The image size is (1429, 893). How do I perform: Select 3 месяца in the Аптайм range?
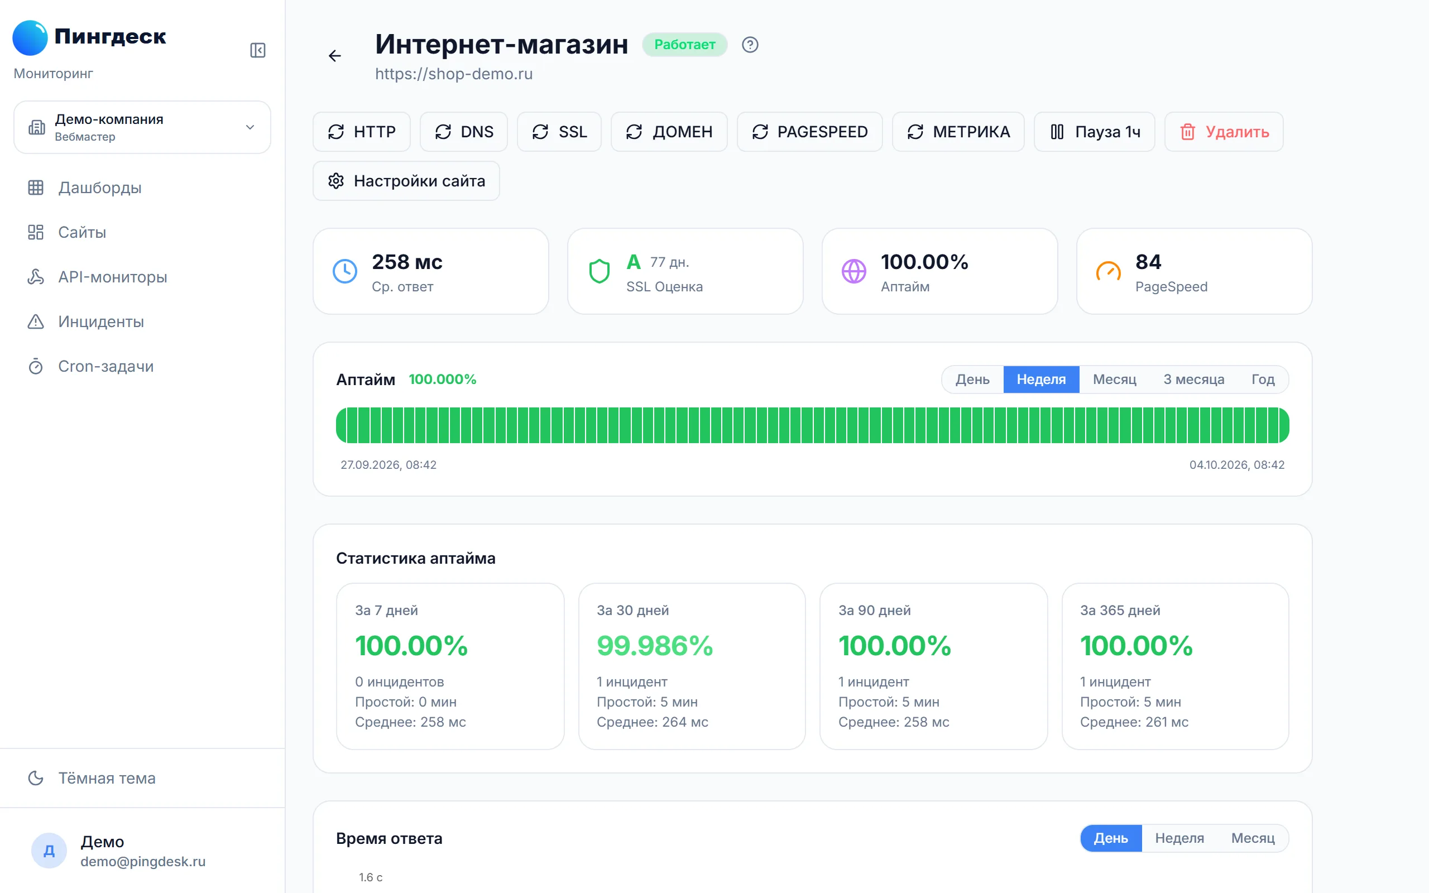(1193, 379)
